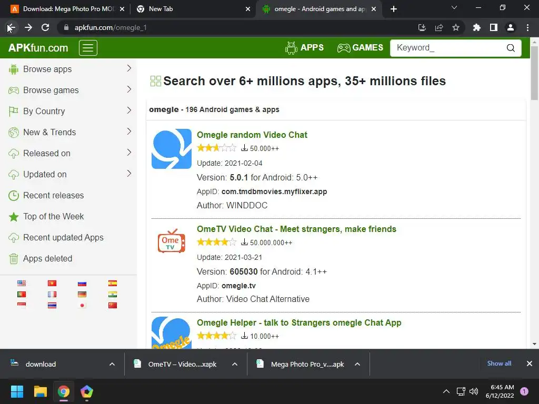Expand the Browse apps chevron

click(x=129, y=68)
